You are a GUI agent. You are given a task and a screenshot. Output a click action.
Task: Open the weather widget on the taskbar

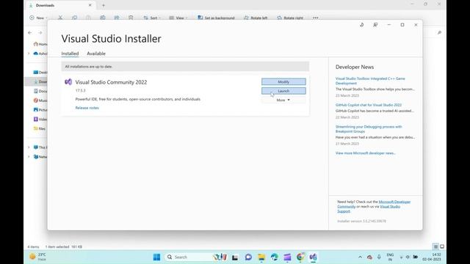(37, 257)
